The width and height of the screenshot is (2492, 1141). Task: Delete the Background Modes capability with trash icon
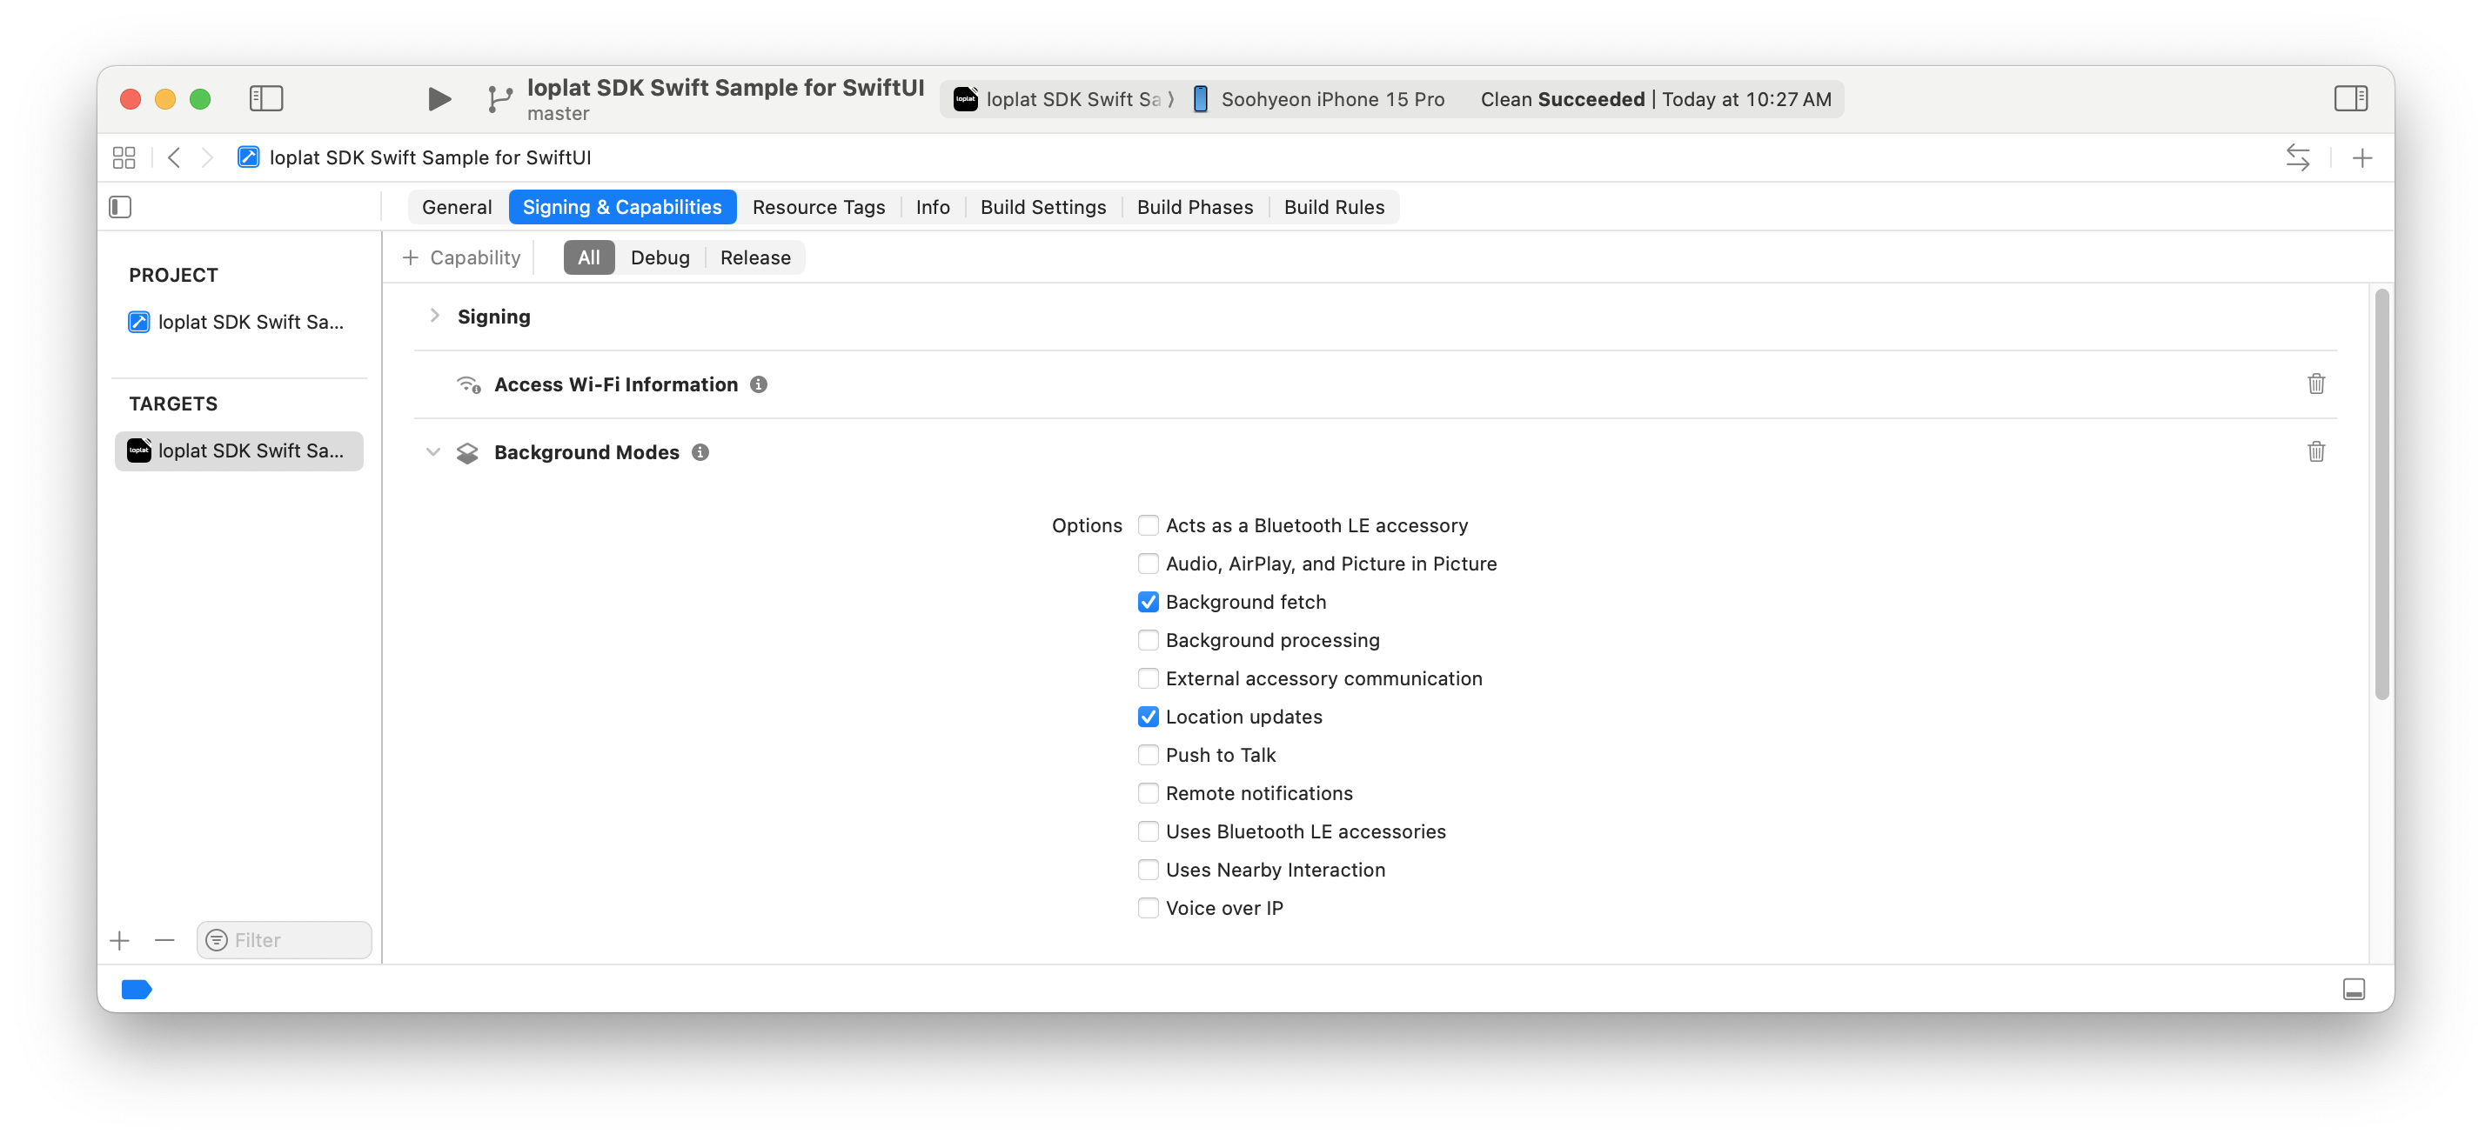click(2316, 451)
